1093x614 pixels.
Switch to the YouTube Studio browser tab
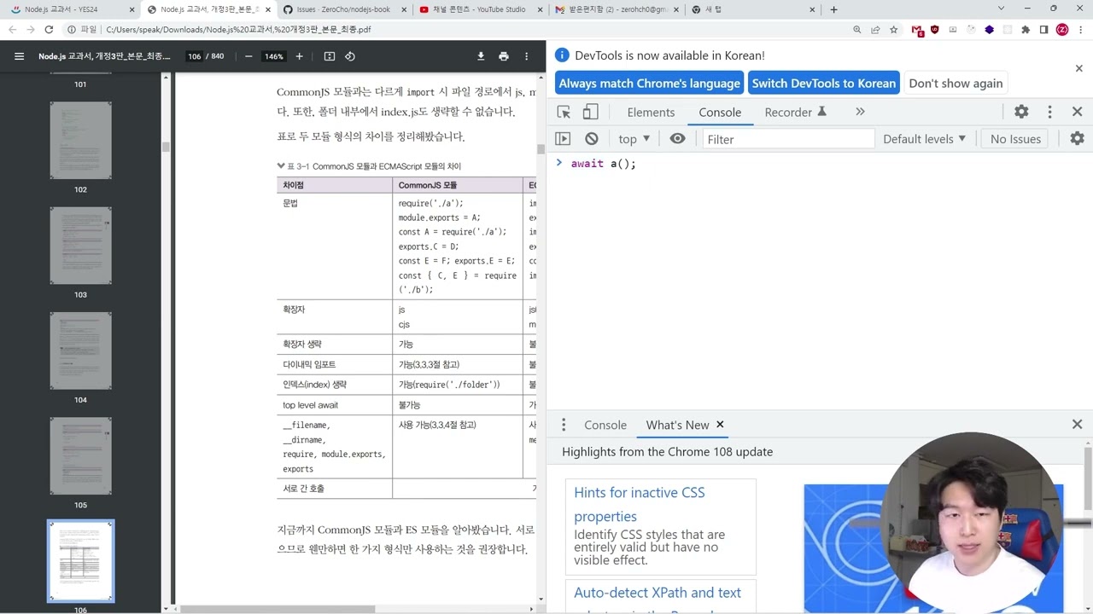pos(478,9)
